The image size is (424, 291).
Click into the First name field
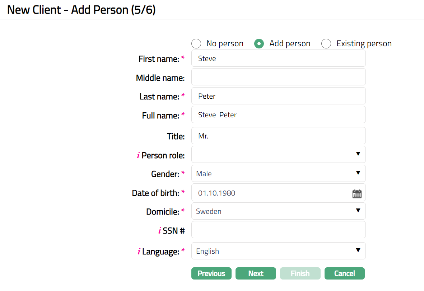(x=278, y=58)
